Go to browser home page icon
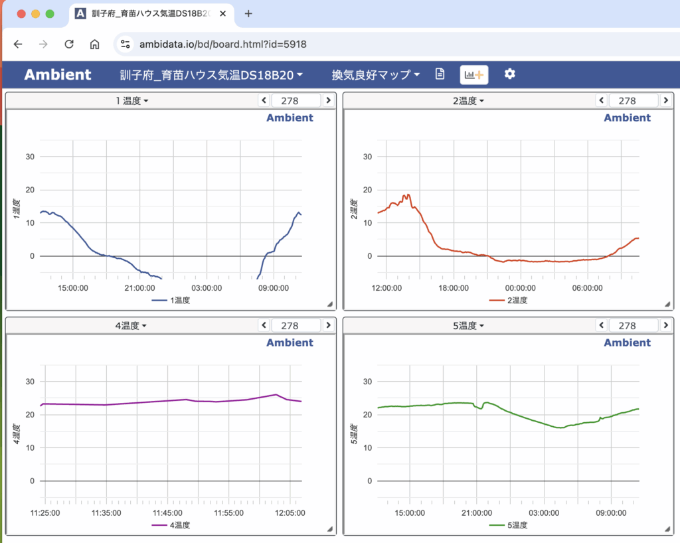This screenshot has width=680, height=543. point(95,44)
